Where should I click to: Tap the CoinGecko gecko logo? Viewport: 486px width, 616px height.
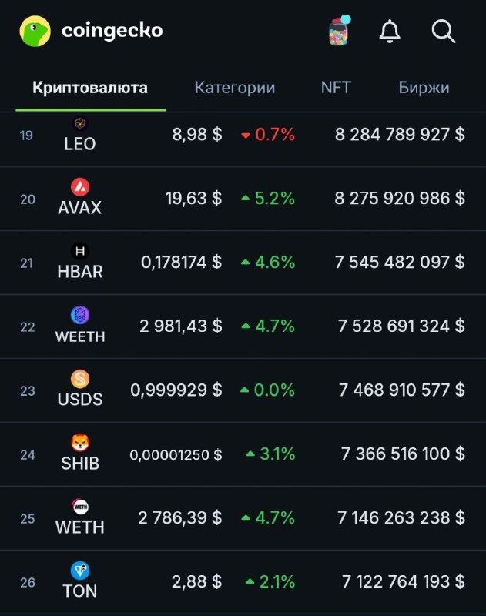(x=35, y=31)
